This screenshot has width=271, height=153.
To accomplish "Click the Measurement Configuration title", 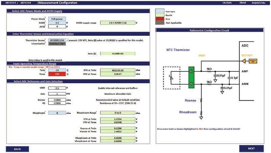I will pos(58,3).
